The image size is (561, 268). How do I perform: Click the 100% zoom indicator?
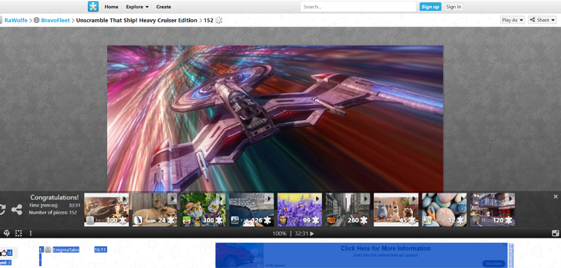point(280,234)
